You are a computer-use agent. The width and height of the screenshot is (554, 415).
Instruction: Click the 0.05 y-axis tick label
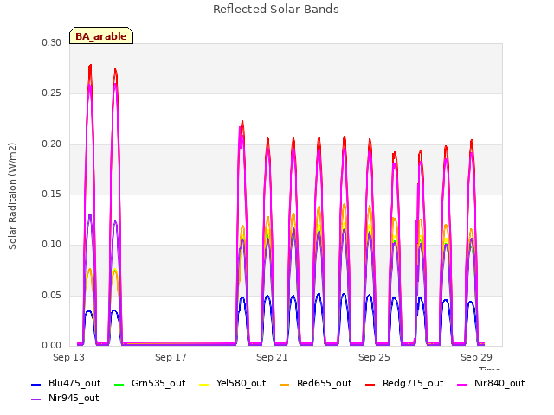[x=52, y=295]
